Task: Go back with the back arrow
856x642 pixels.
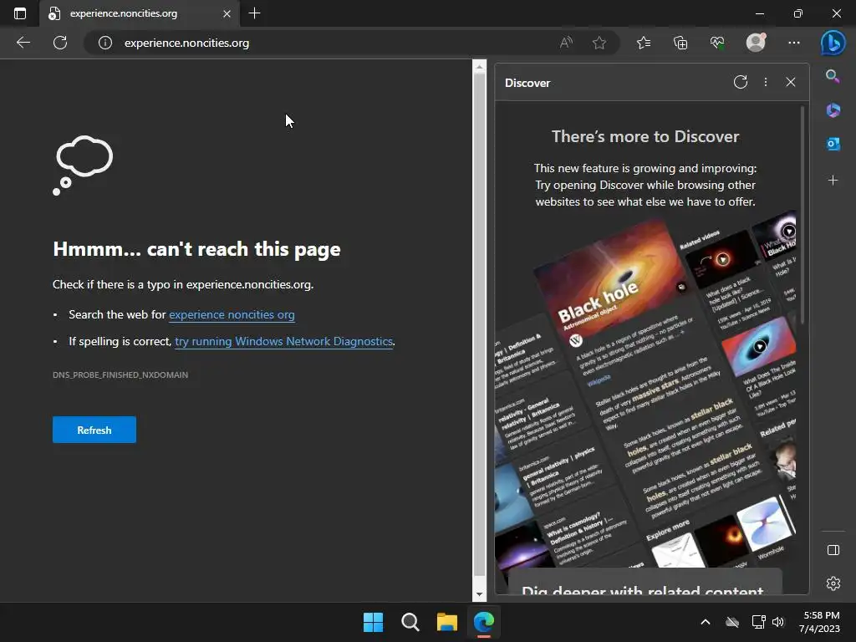Action: [23, 43]
